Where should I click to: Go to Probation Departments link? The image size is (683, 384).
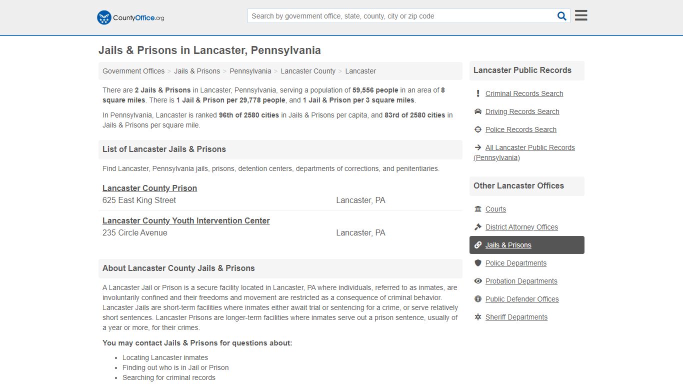click(x=521, y=281)
